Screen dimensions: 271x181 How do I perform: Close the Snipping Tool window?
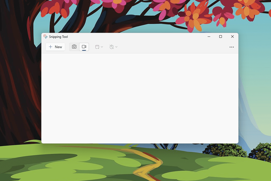click(232, 37)
